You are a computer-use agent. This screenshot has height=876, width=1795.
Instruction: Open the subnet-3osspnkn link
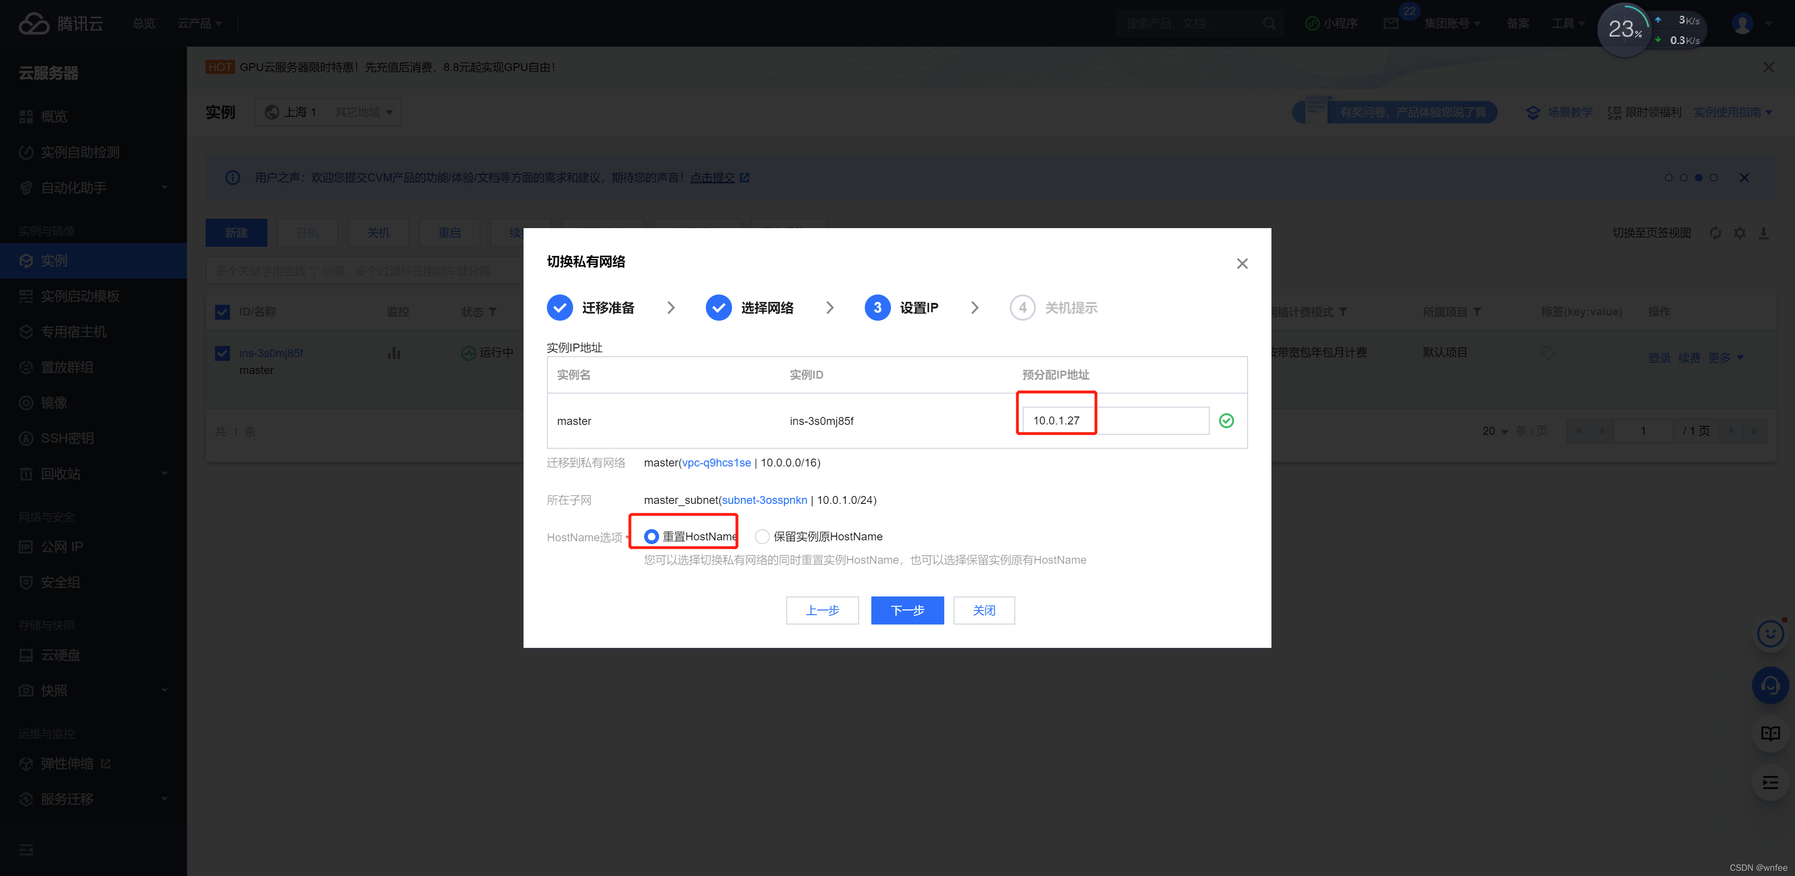point(764,500)
